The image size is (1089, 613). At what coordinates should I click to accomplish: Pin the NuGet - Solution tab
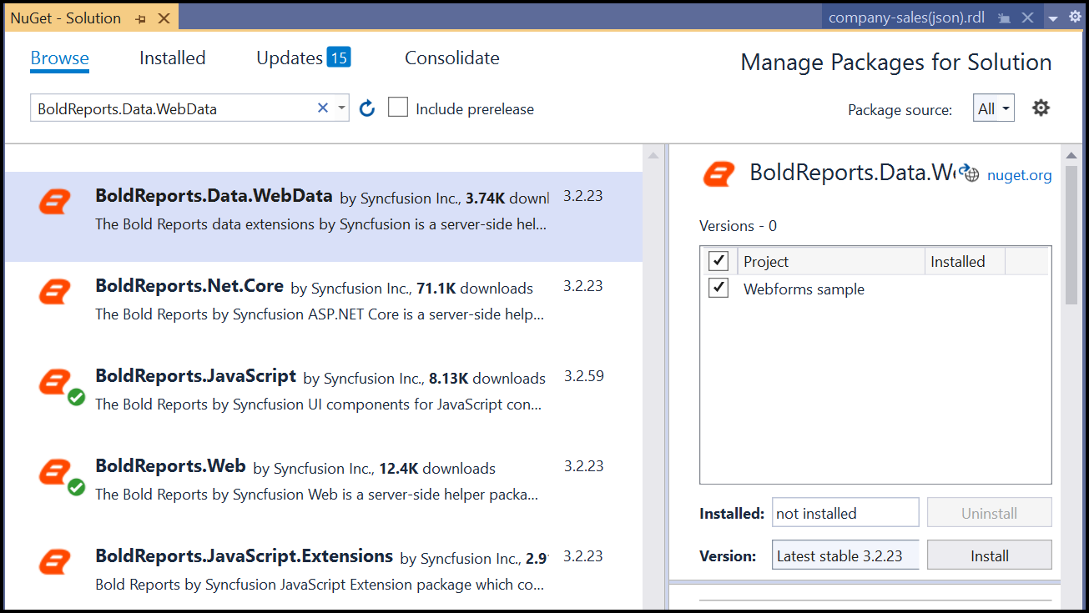coord(140,18)
